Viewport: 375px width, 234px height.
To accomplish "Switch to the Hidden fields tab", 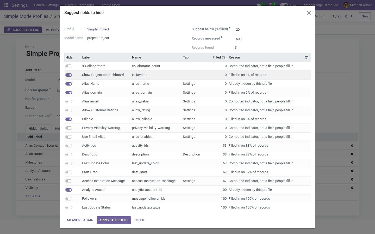I will pos(39,129).
